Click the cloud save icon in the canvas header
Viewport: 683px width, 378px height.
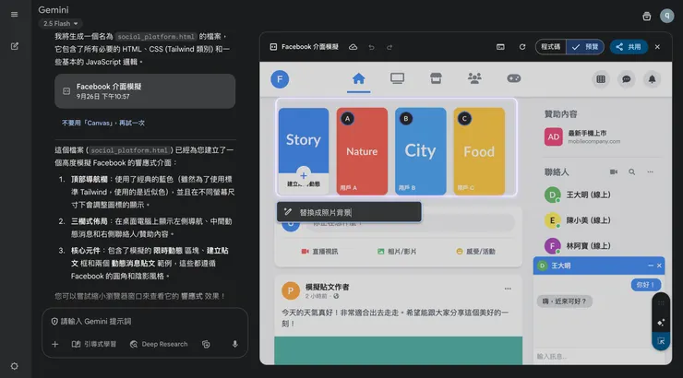point(353,47)
